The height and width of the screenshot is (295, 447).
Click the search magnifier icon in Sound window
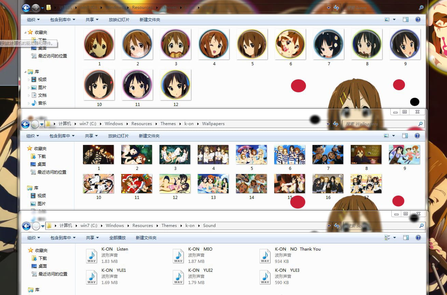coord(421,226)
